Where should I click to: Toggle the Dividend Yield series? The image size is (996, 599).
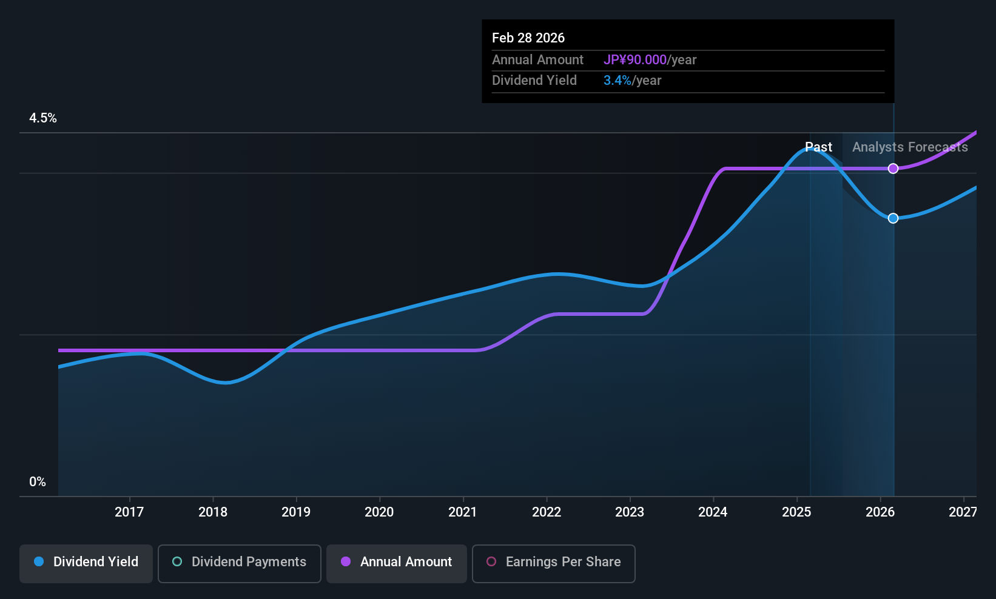pos(86,564)
